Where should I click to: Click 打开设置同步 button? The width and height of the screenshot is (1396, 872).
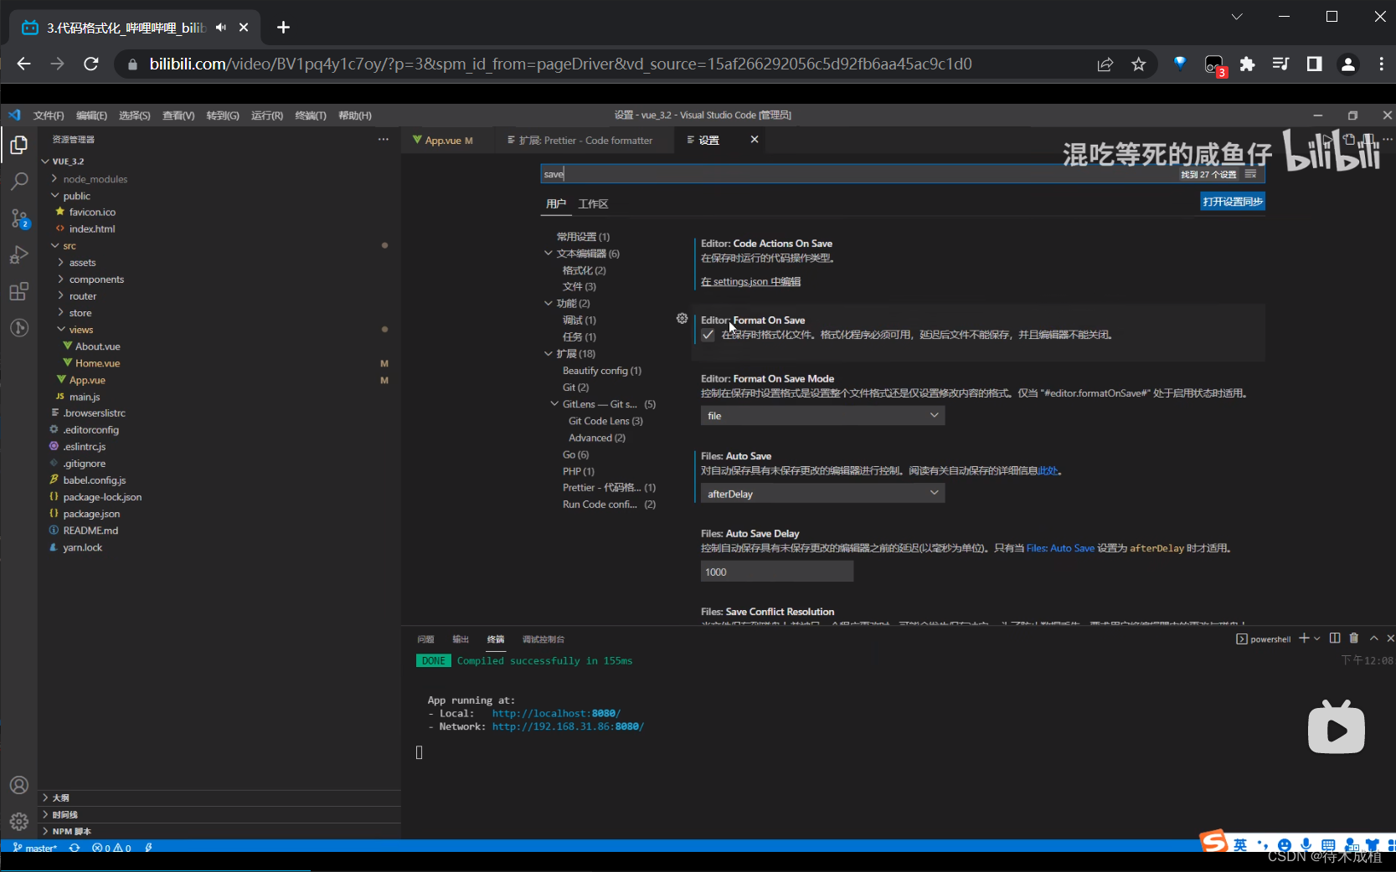[1233, 202]
